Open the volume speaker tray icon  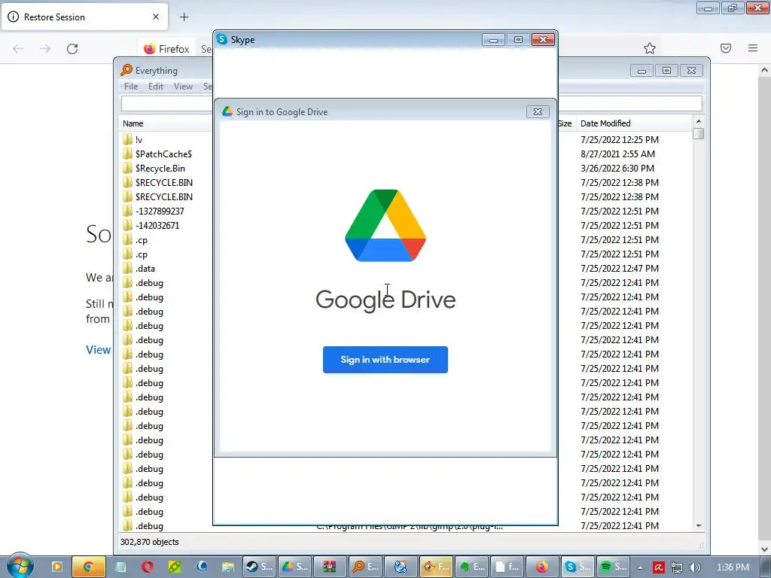(695, 567)
